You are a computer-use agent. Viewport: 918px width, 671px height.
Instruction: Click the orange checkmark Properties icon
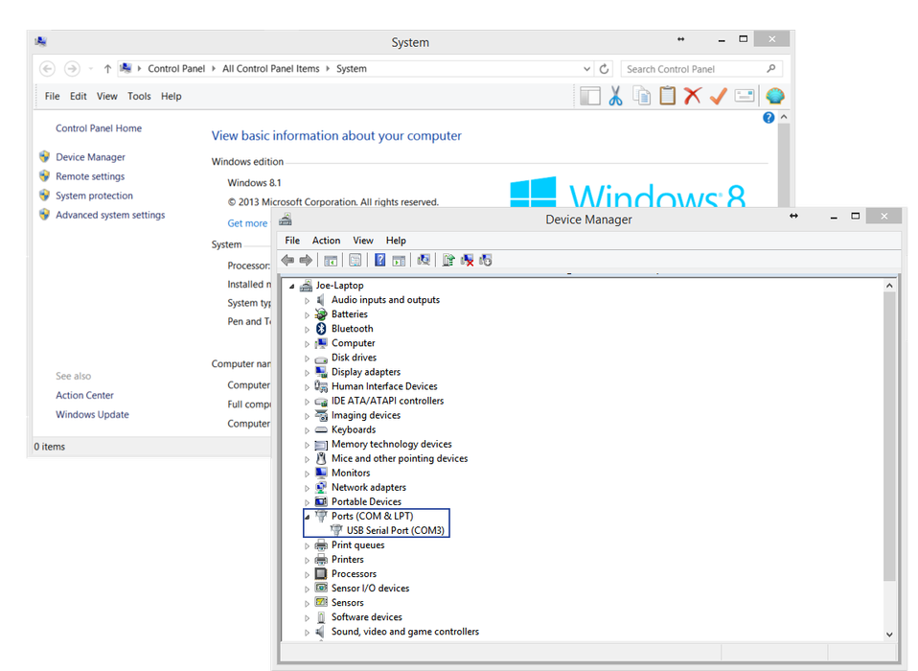(x=719, y=96)
